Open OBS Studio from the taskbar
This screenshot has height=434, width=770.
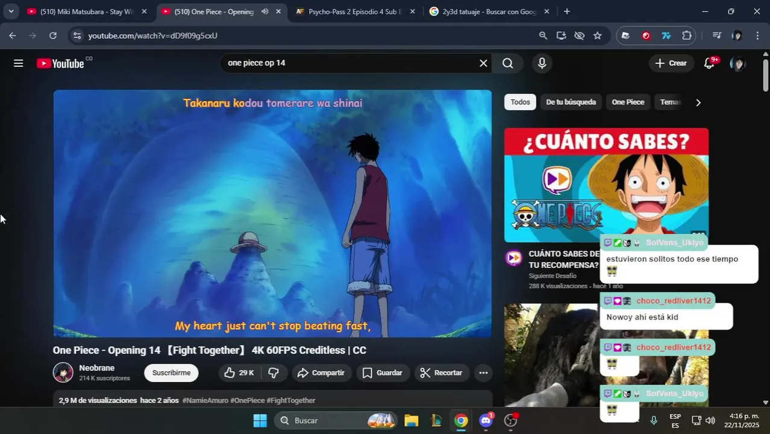coord(511,421)
